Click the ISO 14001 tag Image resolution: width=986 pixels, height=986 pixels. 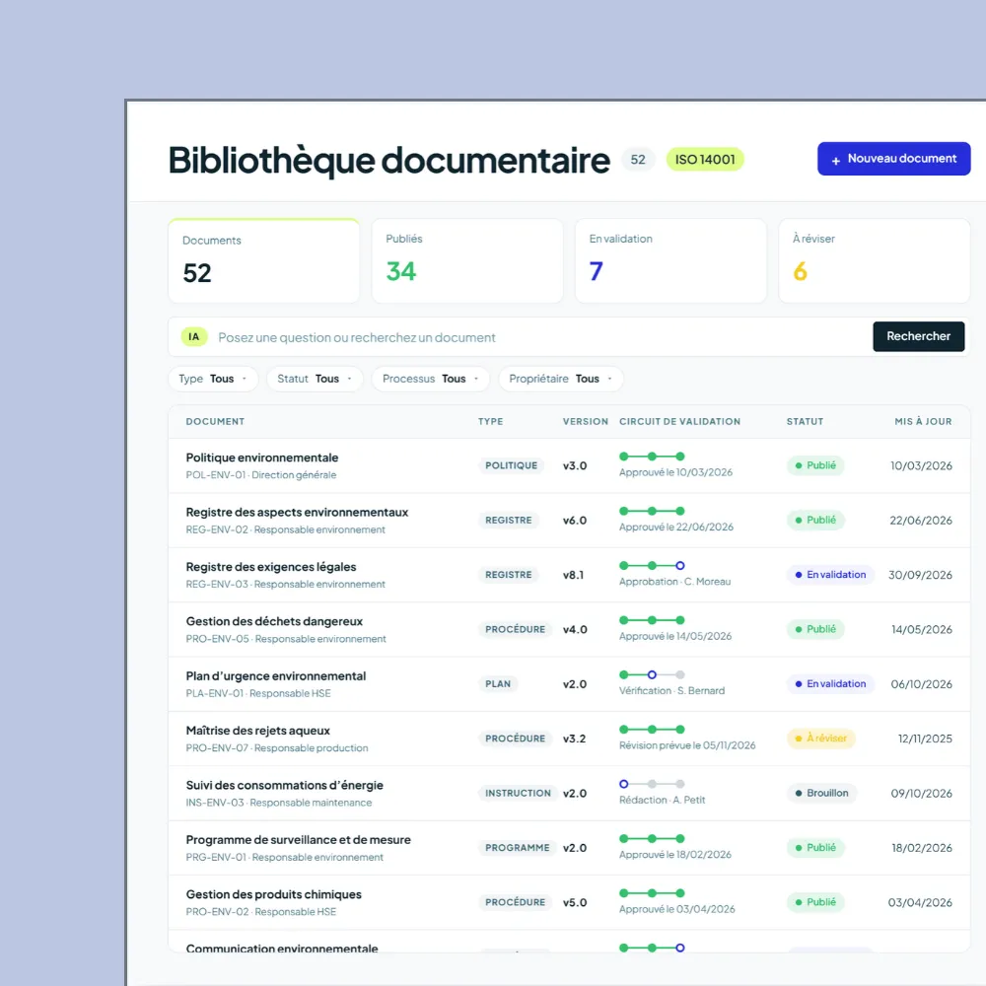(705, 159)
